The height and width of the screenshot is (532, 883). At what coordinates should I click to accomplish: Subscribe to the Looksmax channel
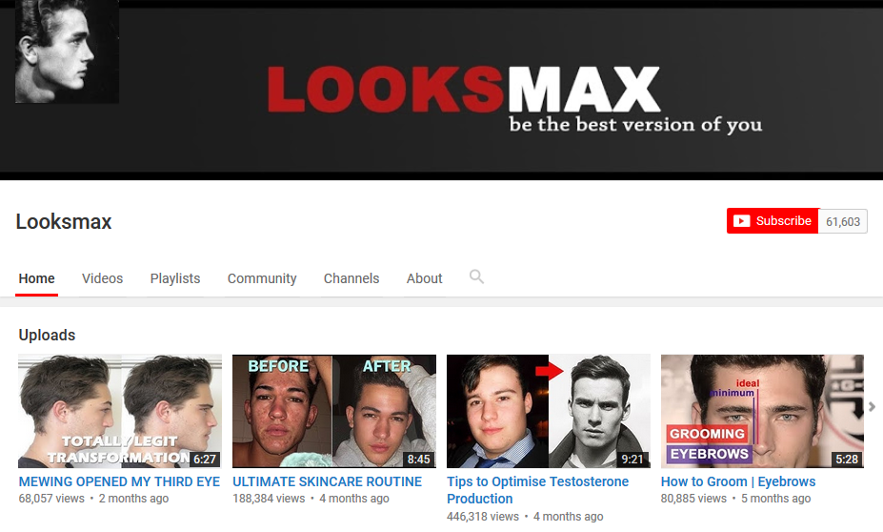pos(773,221)
